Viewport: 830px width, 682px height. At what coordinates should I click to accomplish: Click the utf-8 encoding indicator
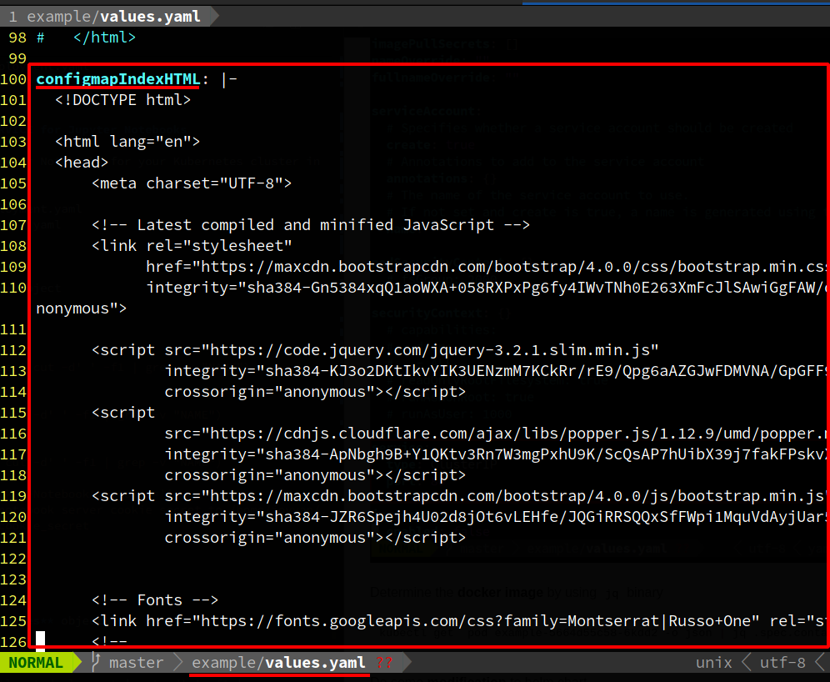coord(782,663)
